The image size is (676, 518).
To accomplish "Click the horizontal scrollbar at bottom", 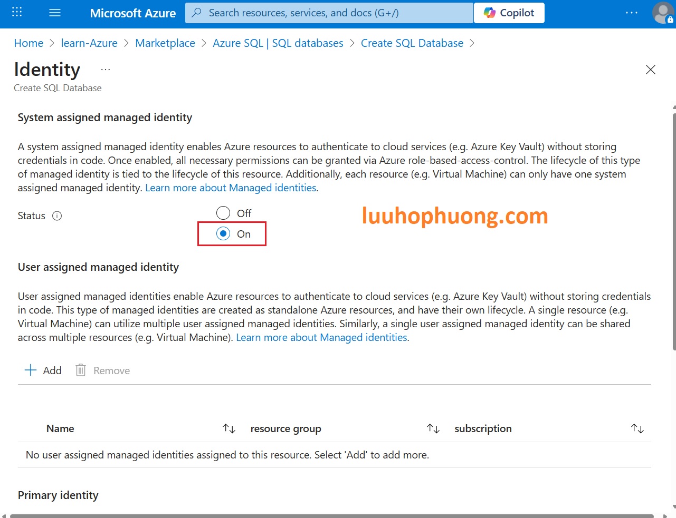I will 331,516.
